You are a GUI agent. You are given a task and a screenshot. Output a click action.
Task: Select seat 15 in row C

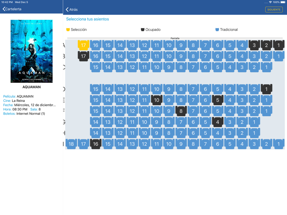click(96, 67)
